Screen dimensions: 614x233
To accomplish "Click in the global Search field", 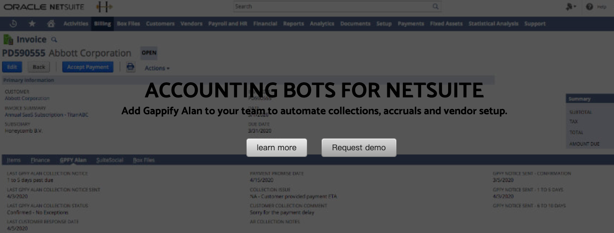I will point(337,6).
